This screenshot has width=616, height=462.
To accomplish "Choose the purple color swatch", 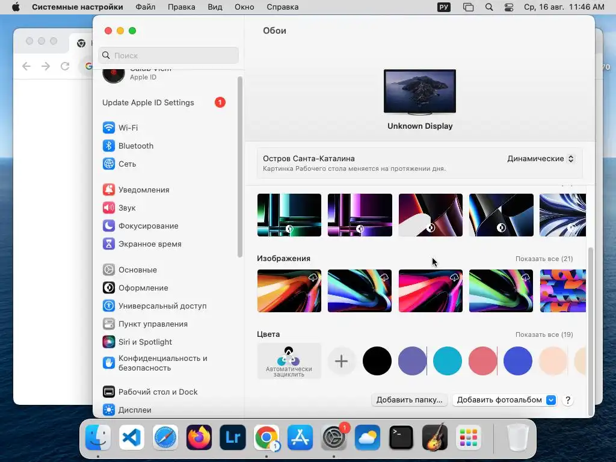I will (x=412, y=361).
